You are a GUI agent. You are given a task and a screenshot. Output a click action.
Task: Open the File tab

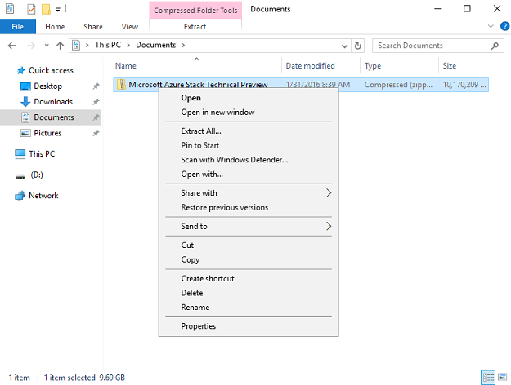18,27
